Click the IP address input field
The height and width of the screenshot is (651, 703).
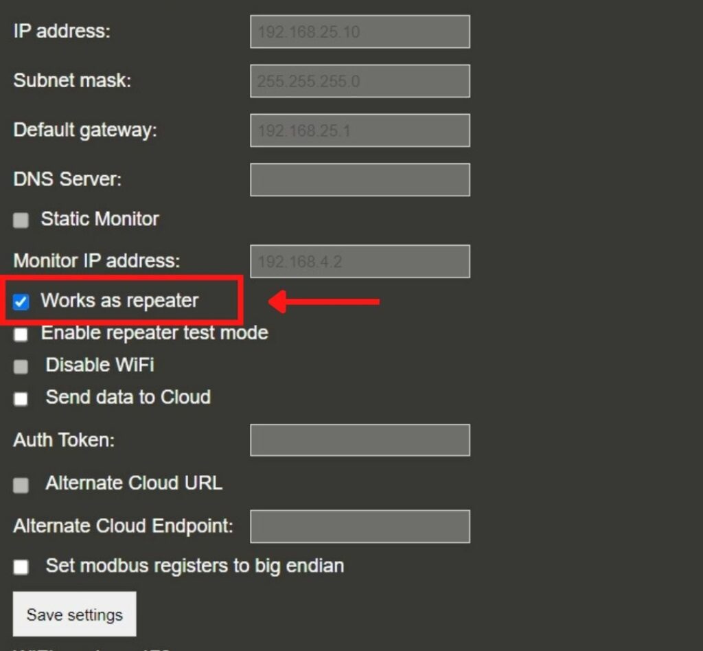(360, 32)
